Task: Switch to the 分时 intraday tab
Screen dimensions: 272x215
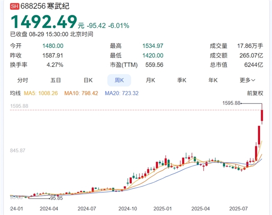Action: (23, 80)
